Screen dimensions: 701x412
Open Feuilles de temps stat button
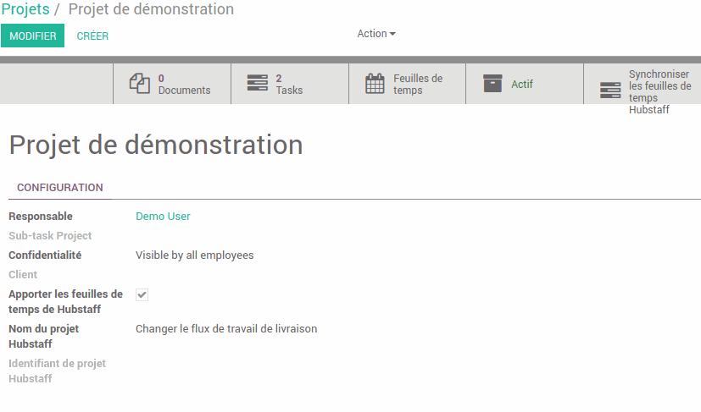[407, 84]
